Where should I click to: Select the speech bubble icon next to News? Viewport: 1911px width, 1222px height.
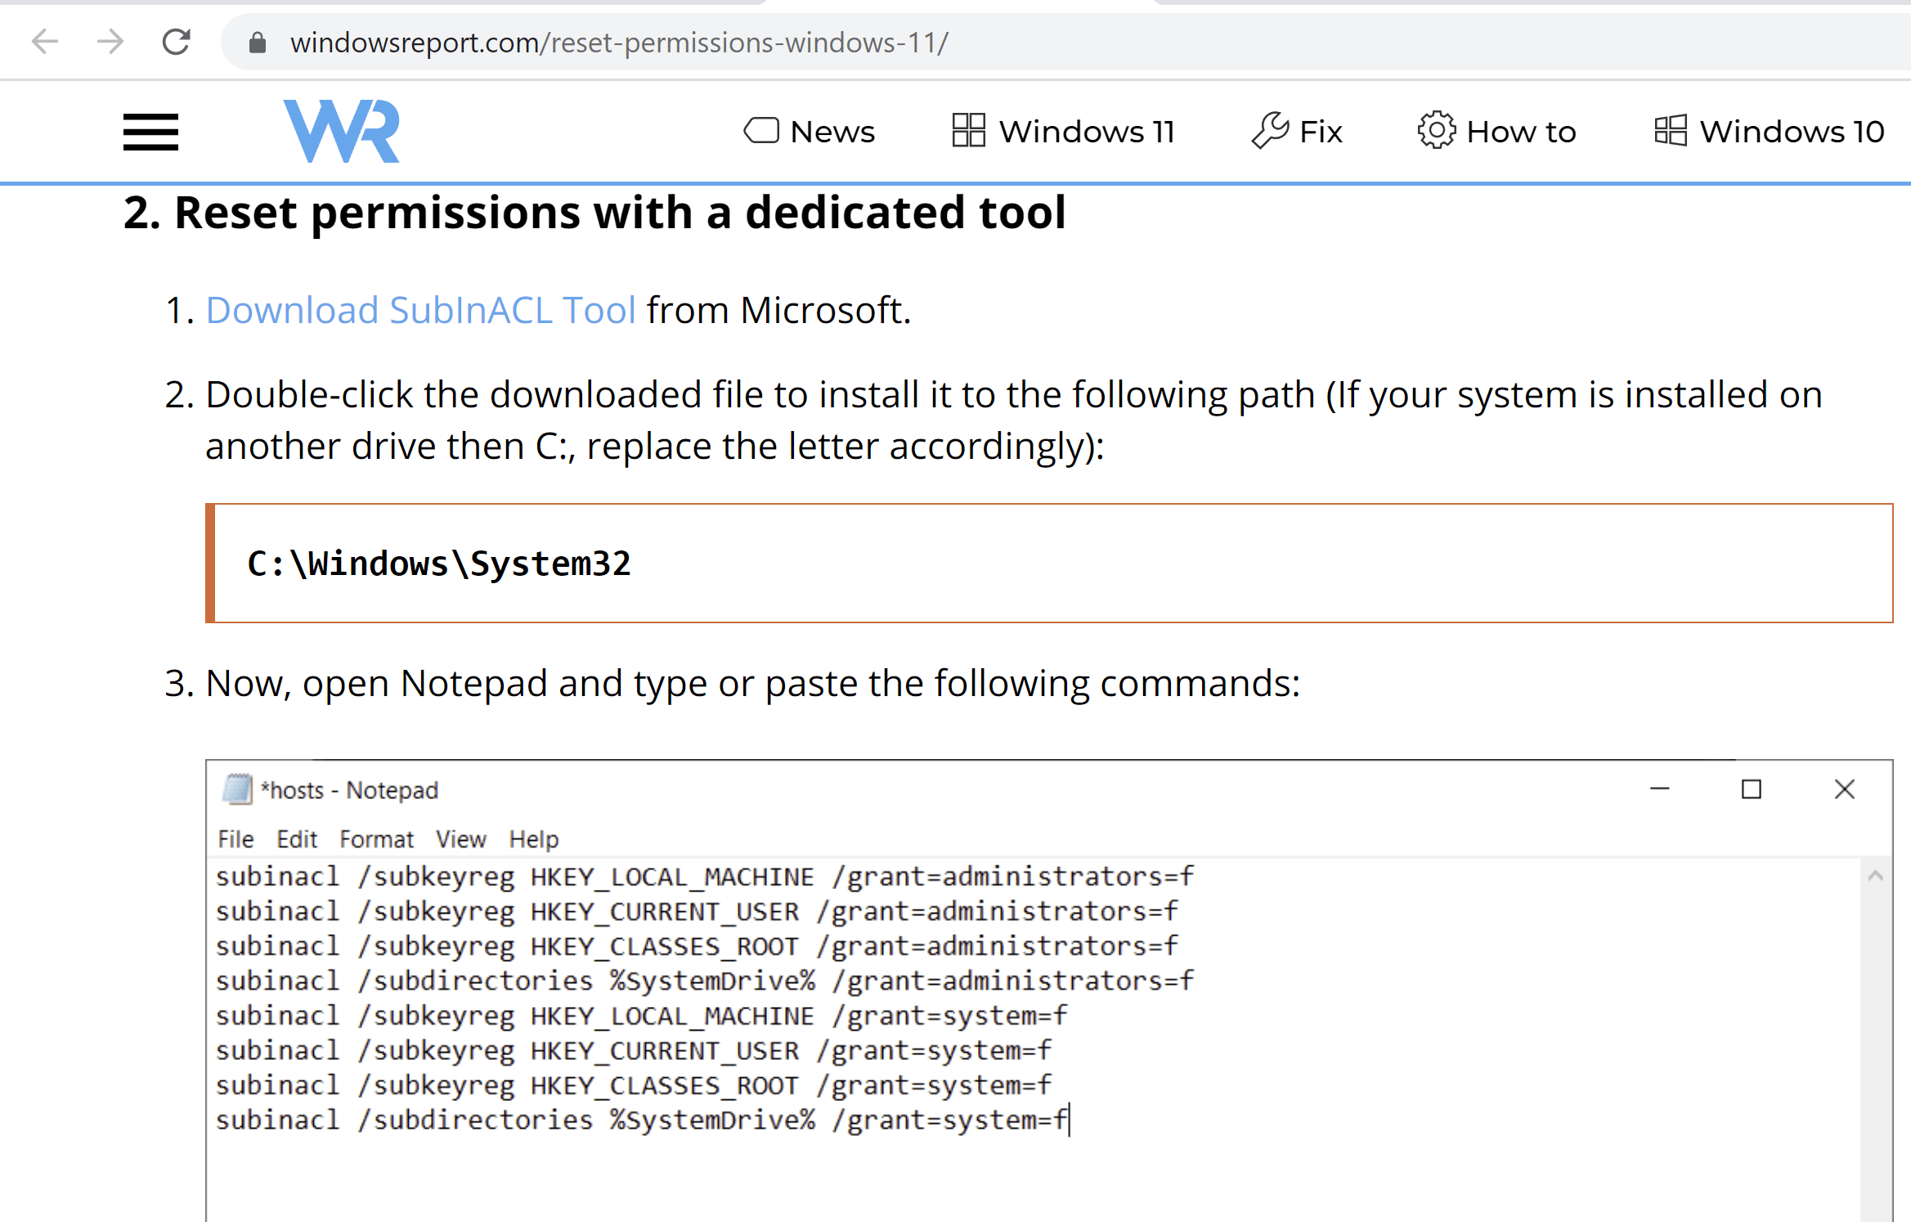click(x=761, y=130)
